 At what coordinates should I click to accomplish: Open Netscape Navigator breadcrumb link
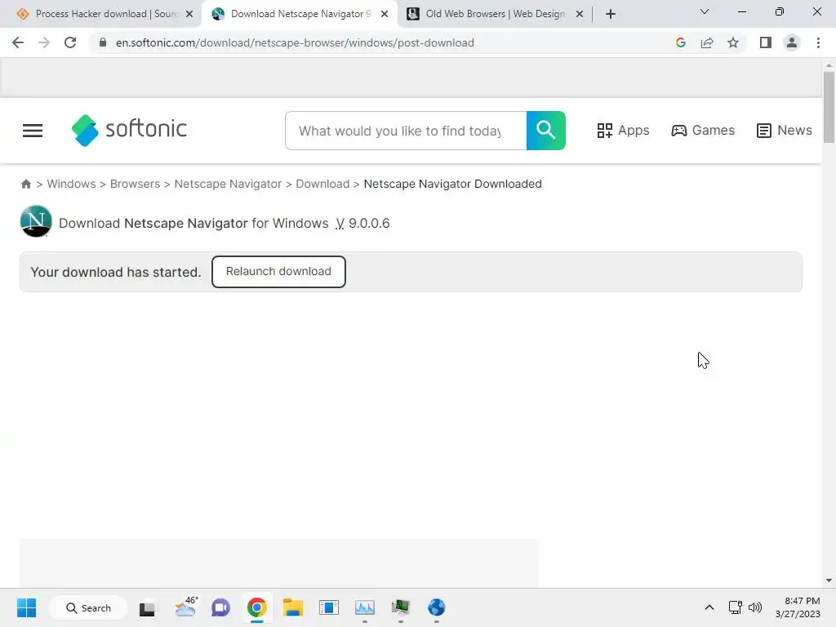[228, 184]
